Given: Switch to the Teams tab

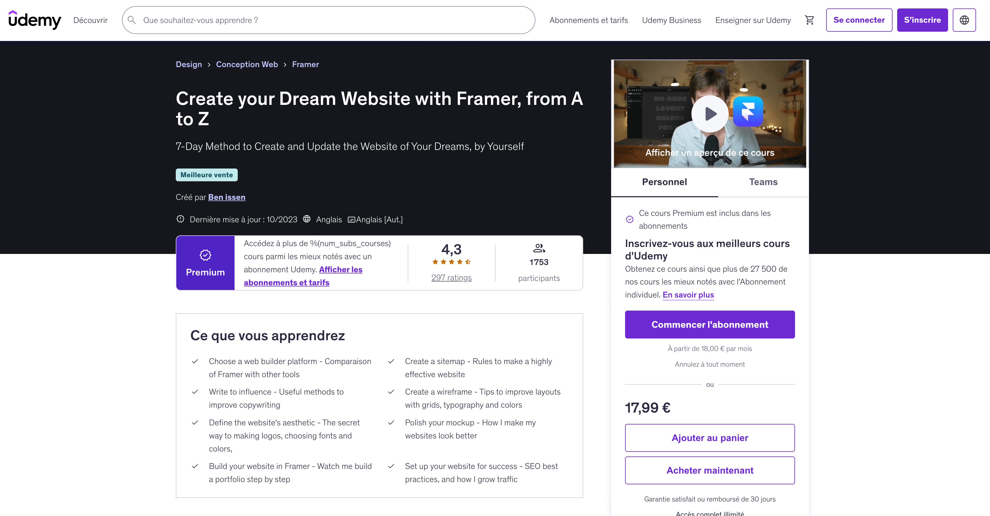Looking at the screenshot, I should pos(763,182).
